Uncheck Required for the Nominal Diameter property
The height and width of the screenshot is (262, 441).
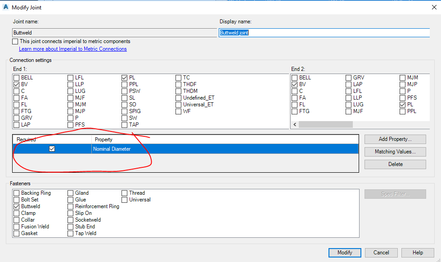pos(52,148)
